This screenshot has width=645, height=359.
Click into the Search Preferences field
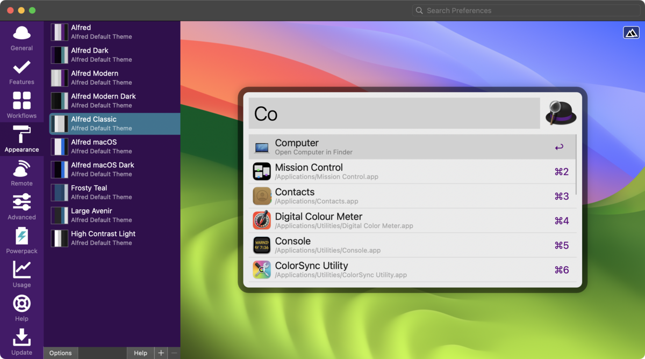pyautogui.click(x=525, y=11)
